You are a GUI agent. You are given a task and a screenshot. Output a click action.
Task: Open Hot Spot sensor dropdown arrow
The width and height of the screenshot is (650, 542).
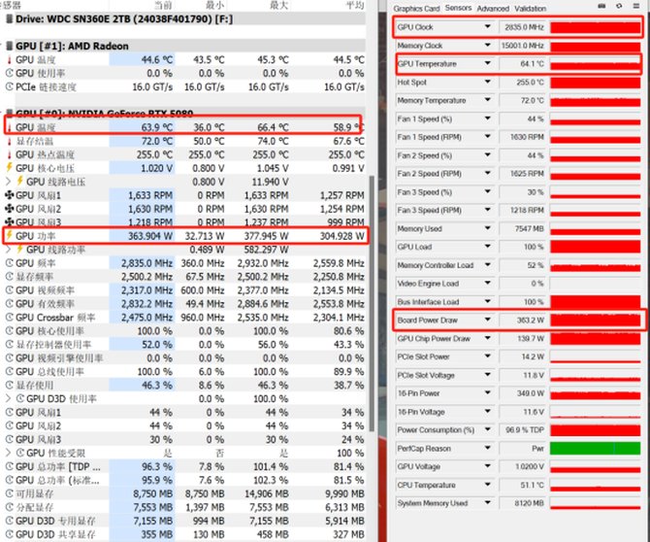pyautogui.click(x=487, y=82)
